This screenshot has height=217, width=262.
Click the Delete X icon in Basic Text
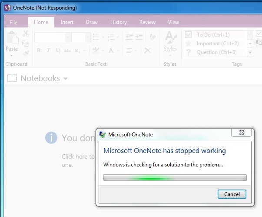[x=148, y=51]
